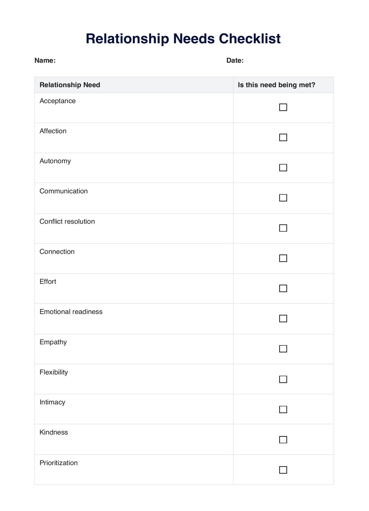Check the Effort checkbox
Image resolution: width=369 pixels, height=511 pixels.
[283, 288]
